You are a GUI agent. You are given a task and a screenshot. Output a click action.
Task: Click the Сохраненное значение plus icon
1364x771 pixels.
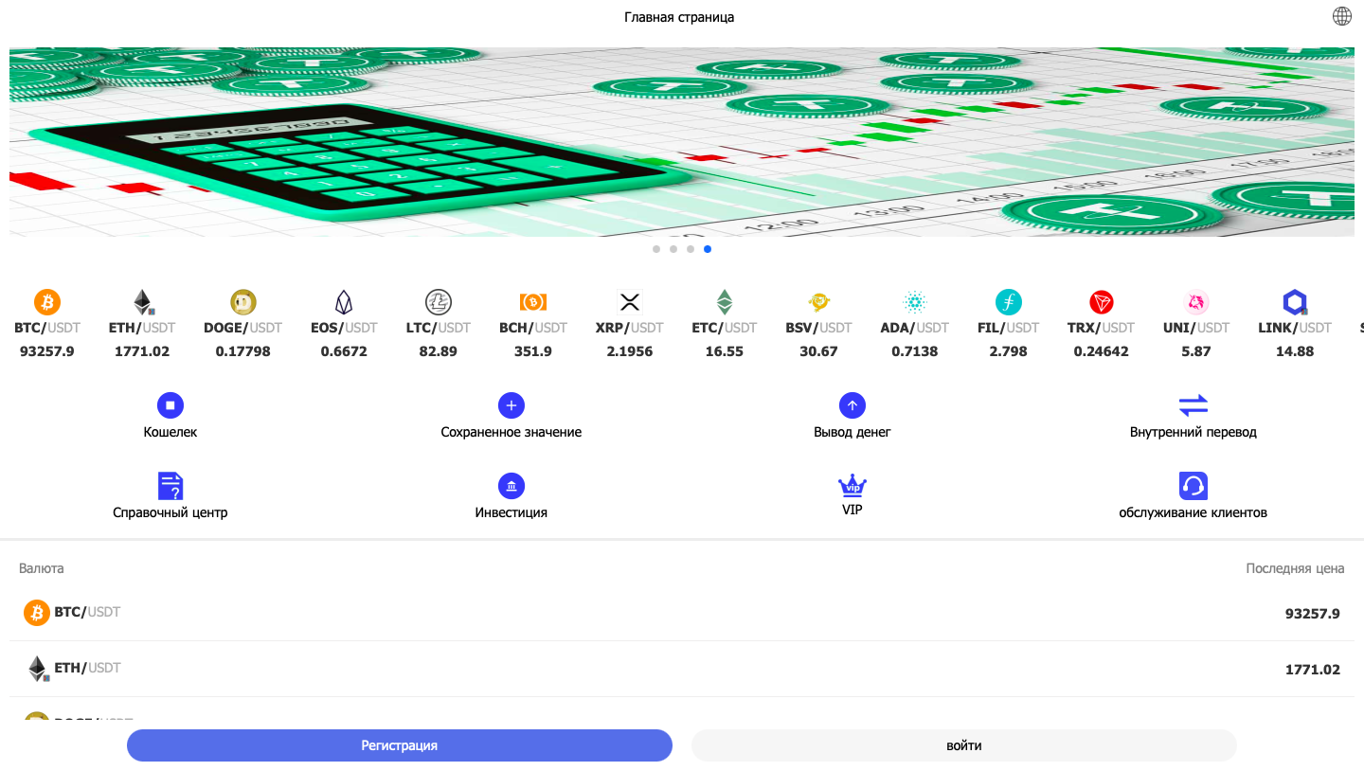click(x=511, y=405)
